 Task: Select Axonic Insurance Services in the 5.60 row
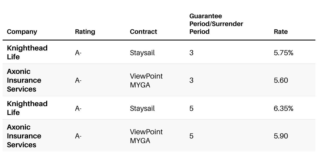(24, 80)
